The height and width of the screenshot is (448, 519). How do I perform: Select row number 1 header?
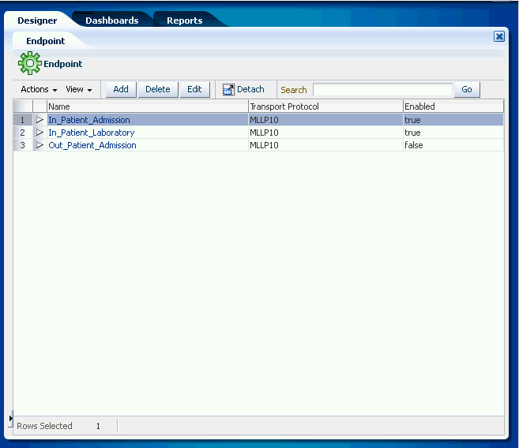[x=22, y=120]
